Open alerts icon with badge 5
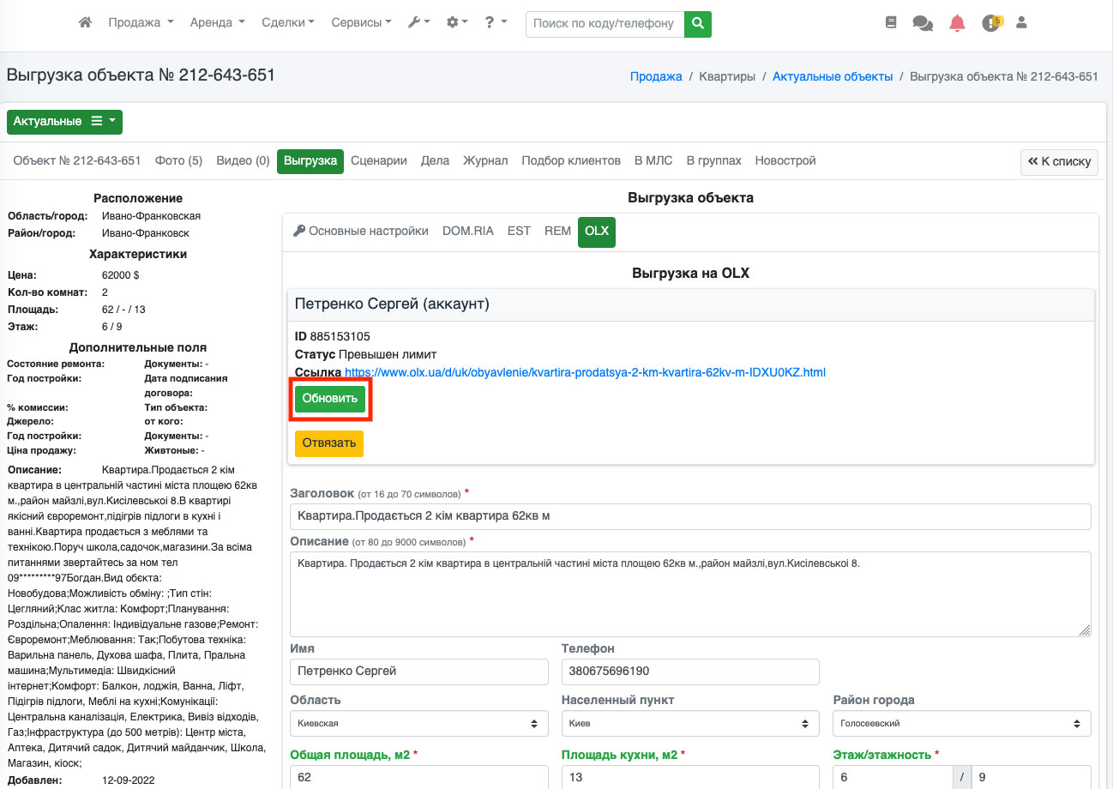Screen dimensions: 1113x789 point(991,23)
